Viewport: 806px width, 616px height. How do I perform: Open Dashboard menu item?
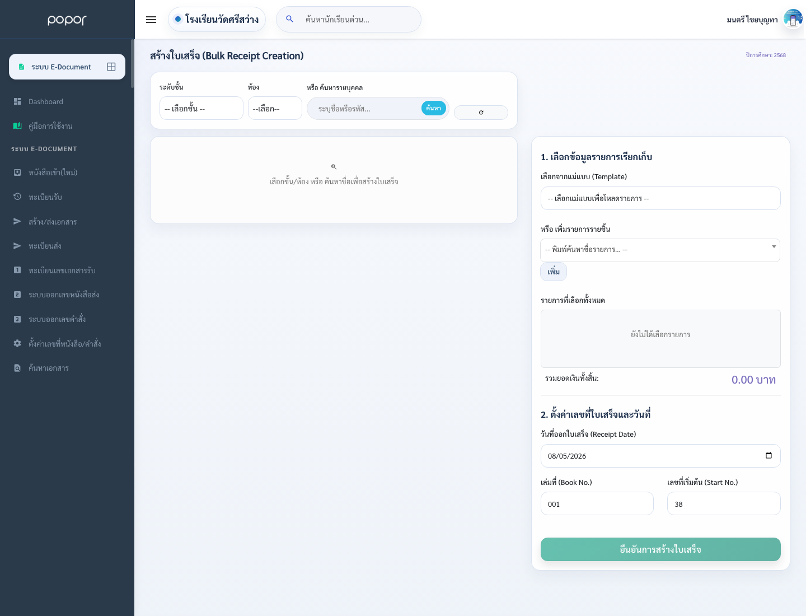(67, 101)
